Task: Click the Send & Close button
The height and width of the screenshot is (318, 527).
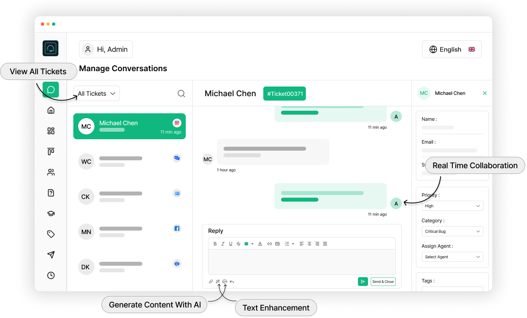Action: pos(383,282)
